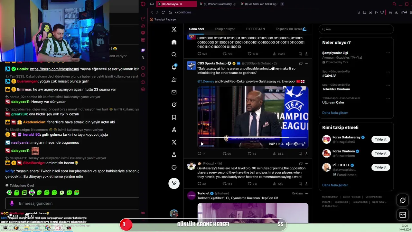Image resolution: width=412 pixels, height=232 pixels.
Task: Open a new browser tab
Action: (282, 4)
